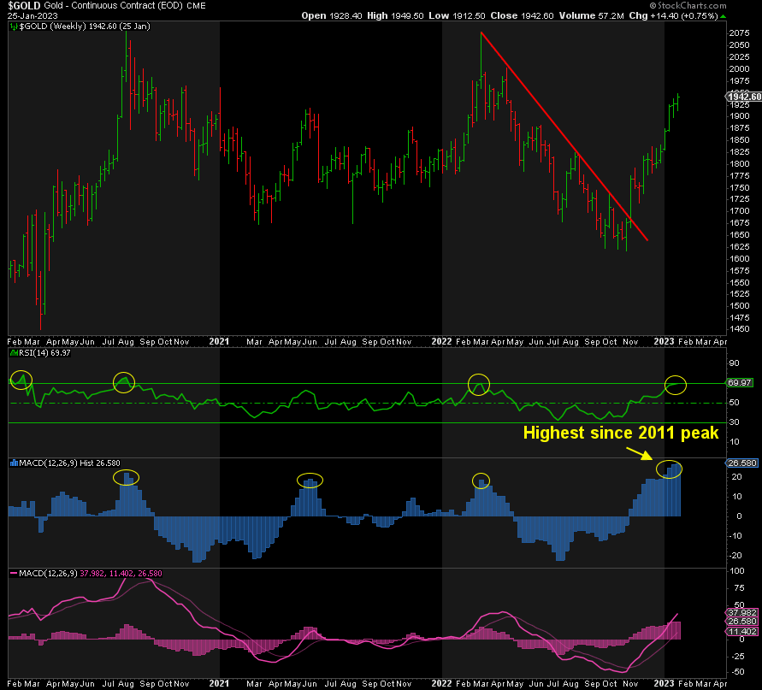This screenshot has height=690, width=762.
Task: Click the $GOLD ticker symbol in the header
Action: pyautogui.click(x=26, y=5)
